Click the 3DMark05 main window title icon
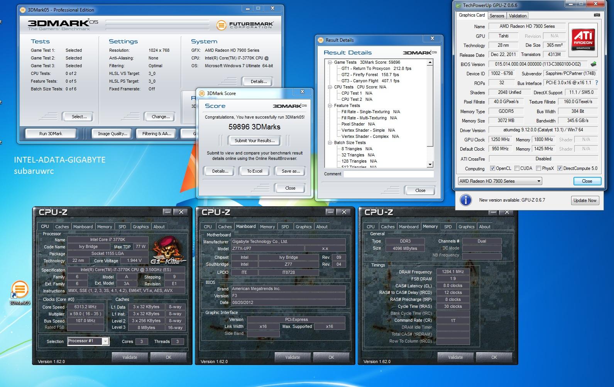Viewport: 614px width, 387px height. click(22, 10)
